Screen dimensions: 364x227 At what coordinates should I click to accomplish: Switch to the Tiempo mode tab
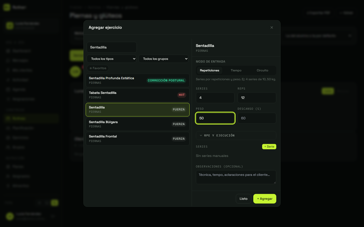pyautogui.click(x=236, y=70)
